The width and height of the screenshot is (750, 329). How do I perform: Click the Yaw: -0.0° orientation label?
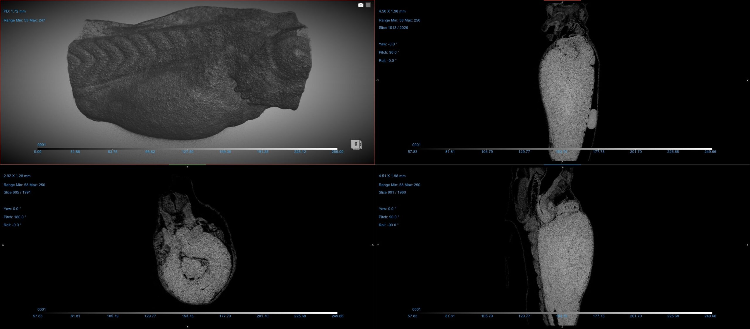(x=388, y=44)
